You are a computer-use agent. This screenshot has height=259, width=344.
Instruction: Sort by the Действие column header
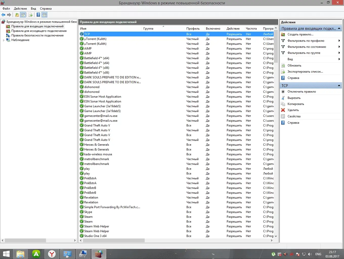(235, 29)
